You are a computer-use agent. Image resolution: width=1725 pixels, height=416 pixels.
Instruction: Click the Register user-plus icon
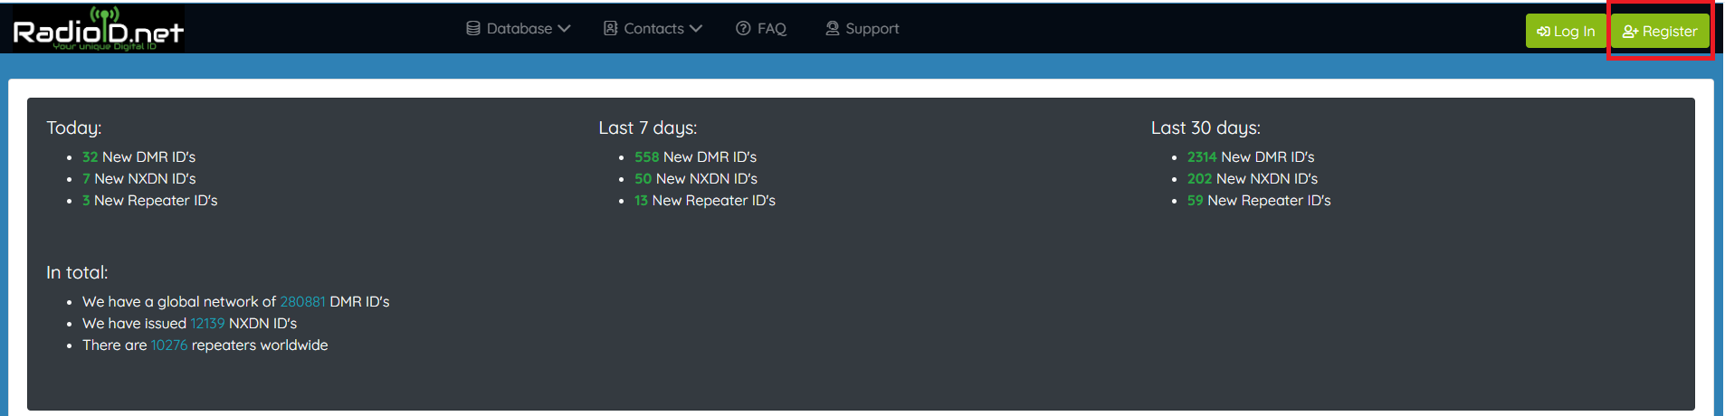(x=1630, y=31)
